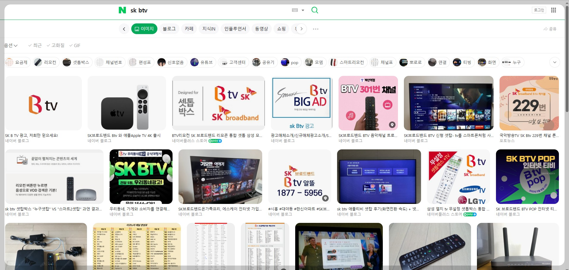The image size is (569, 270).
Task: Click the magnifier search icon
Action: click(314, 10)
